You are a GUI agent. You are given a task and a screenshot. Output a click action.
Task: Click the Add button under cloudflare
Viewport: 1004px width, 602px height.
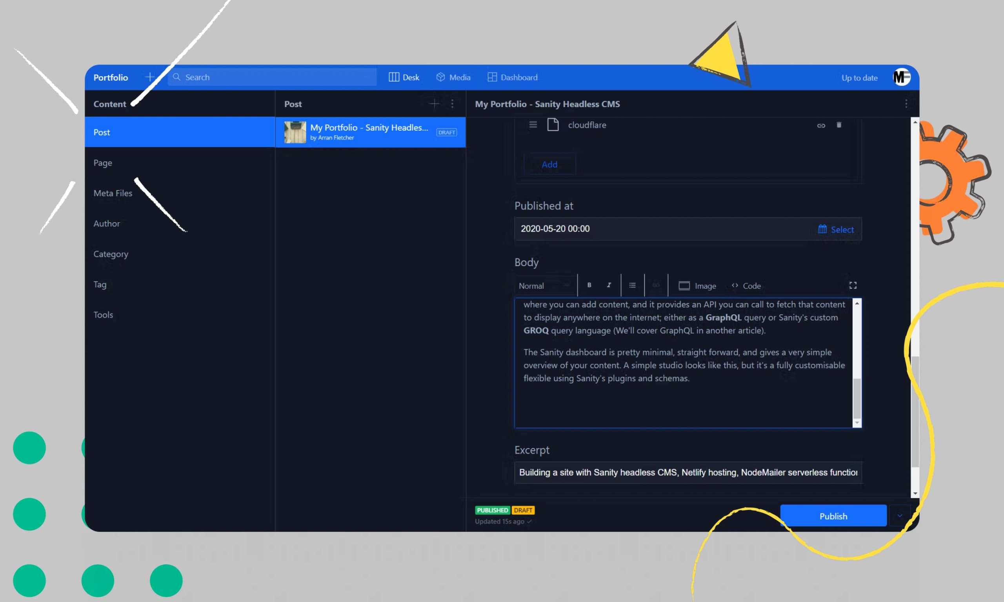click(549, 164)
